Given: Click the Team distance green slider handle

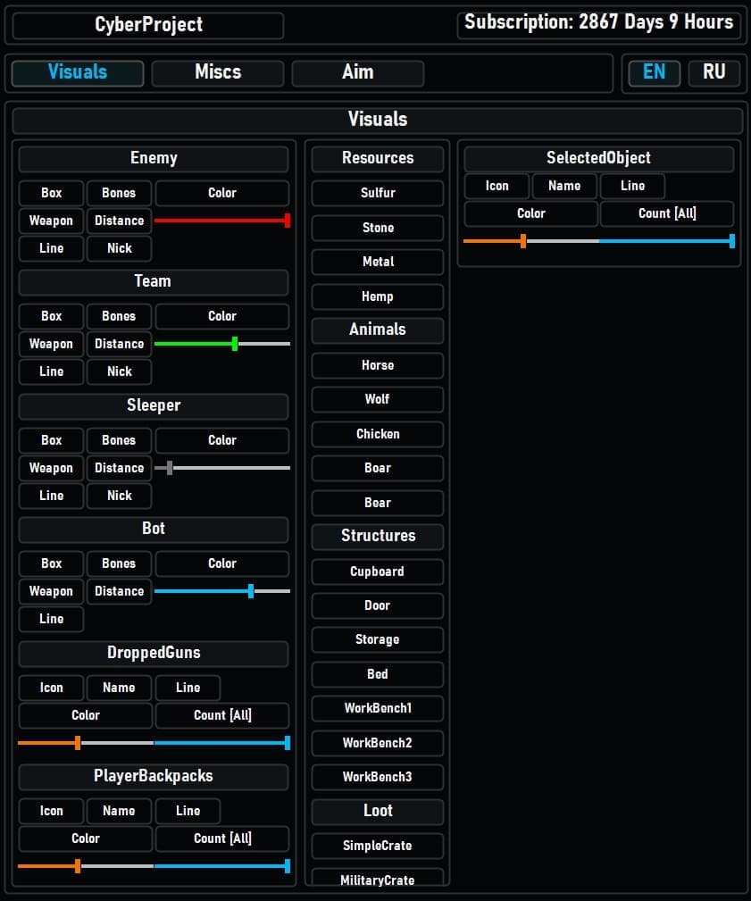Looking at the screenshot, I should click(235, 344).
